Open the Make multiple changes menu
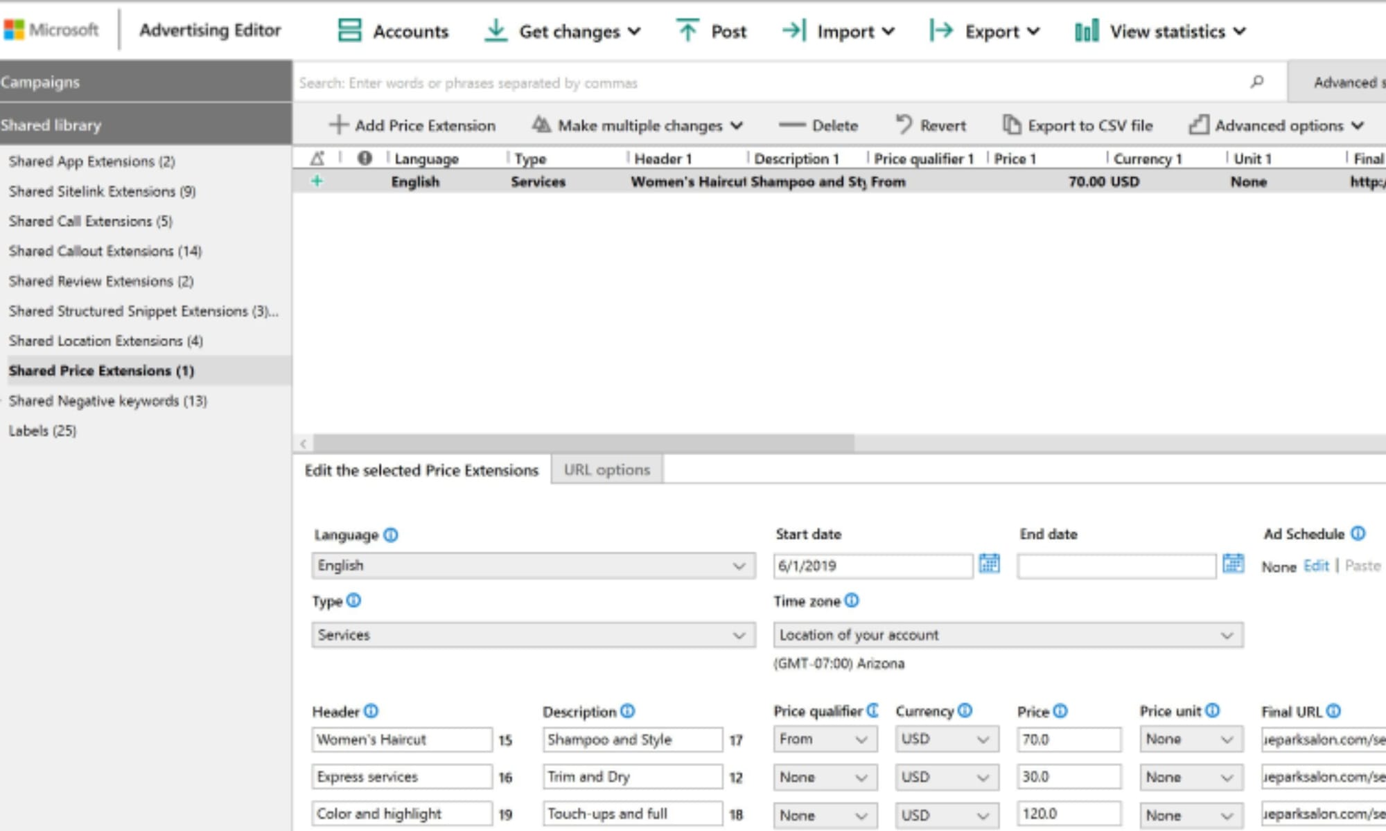This screenshot has width=1386, height=831. [x=737, y=125]
